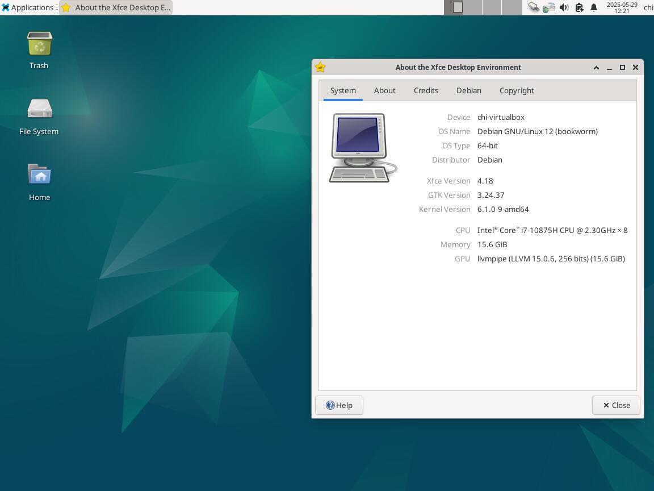Screen dimensions: 654x491
Task: Click the Help button
Action: click(x=339, y=405)
